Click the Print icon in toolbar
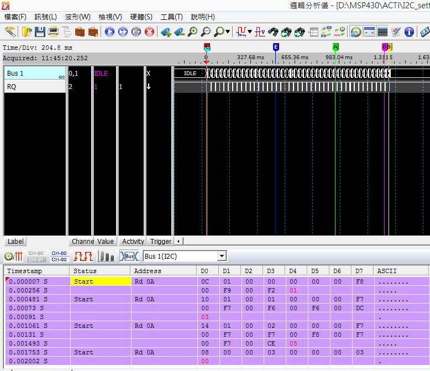 [x=54, y=32]
